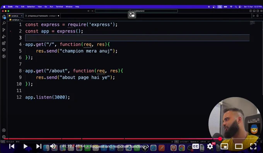Open the Run and Debug icon
The image size is (263, 153).
(4, 37)
